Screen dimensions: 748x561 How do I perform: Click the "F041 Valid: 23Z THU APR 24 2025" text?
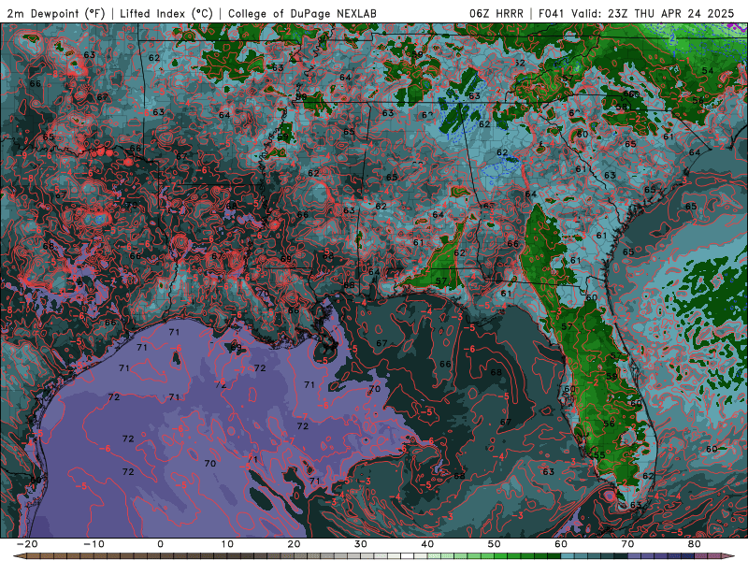pos(636,13)
